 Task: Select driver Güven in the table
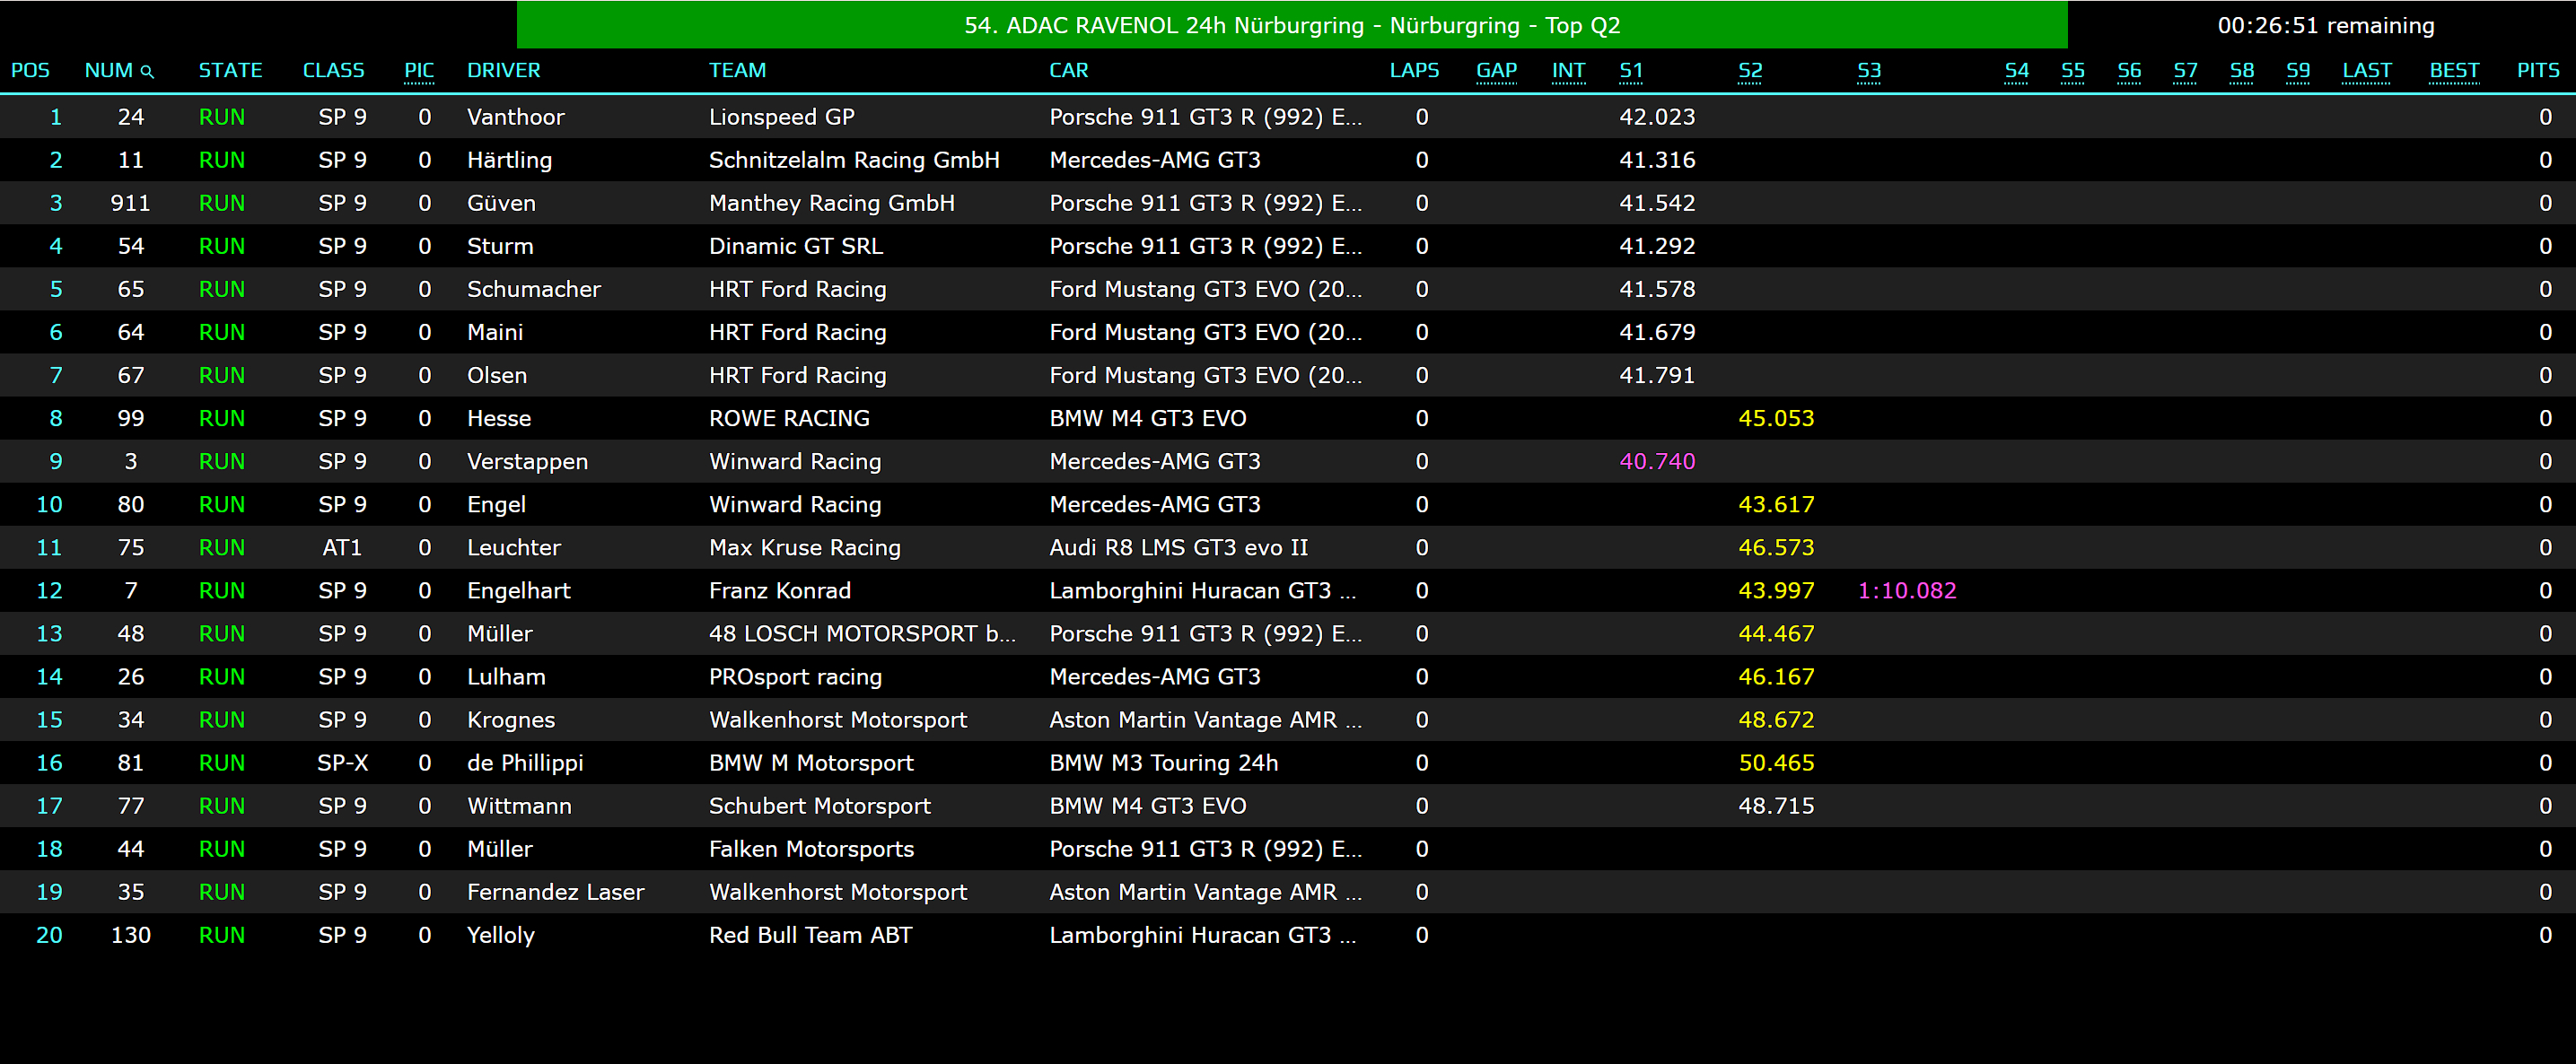[x=501, y=203]
